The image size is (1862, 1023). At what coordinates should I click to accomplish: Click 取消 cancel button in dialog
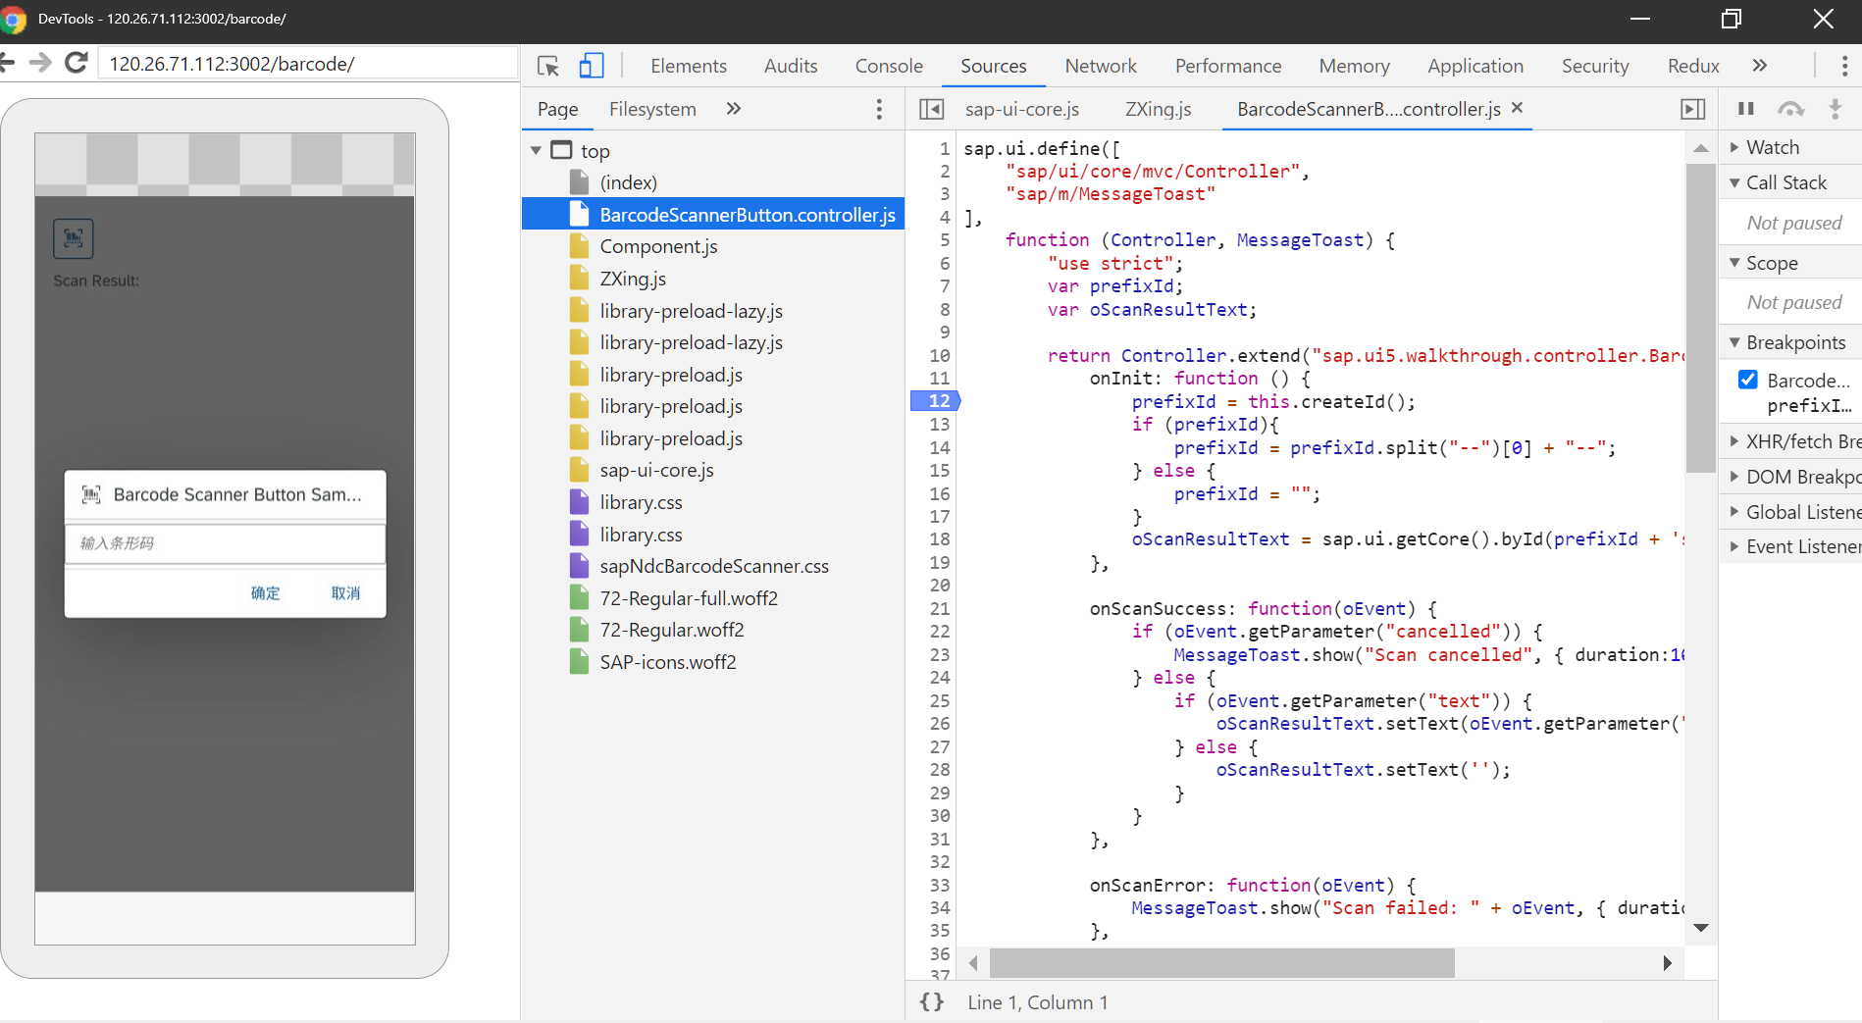tap(345, 592)
